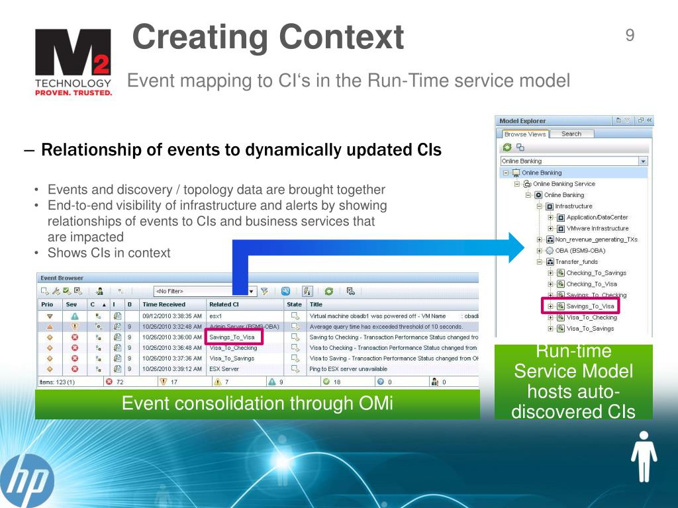Open the Online Banking view dropdown
Screen dimensions: 678x508
643,161
